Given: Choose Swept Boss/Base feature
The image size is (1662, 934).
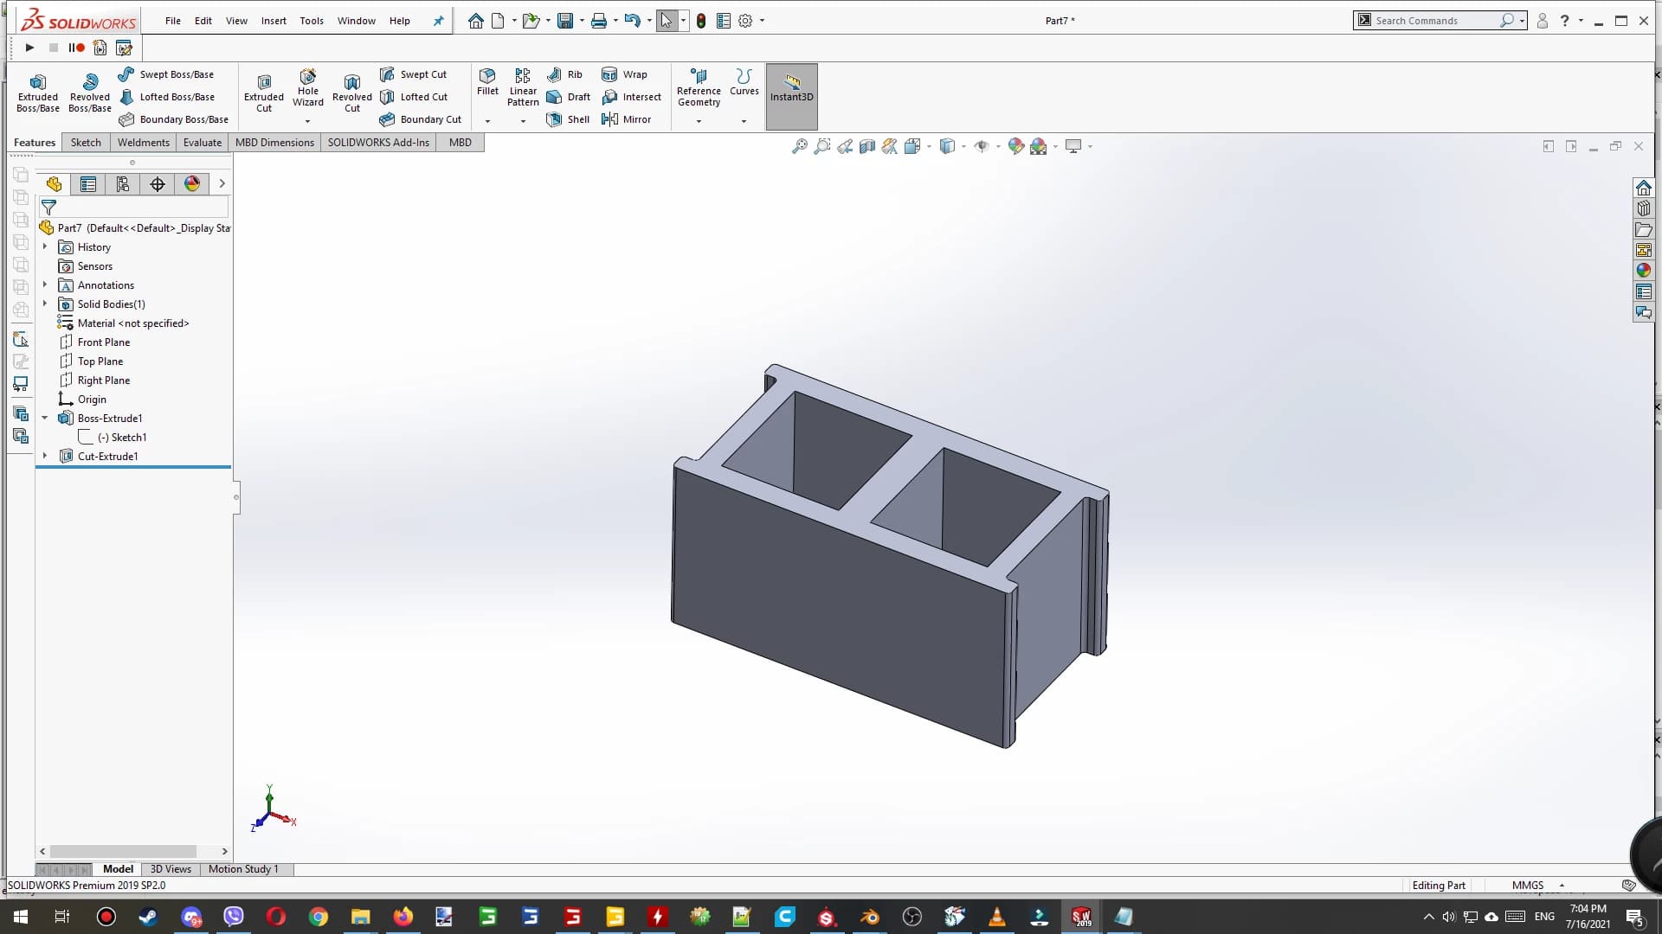Looking at the screenshot, I should coord(166,74).
